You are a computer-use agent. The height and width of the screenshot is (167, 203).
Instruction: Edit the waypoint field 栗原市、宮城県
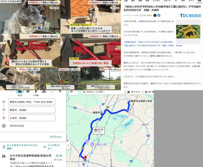point(32,110)
